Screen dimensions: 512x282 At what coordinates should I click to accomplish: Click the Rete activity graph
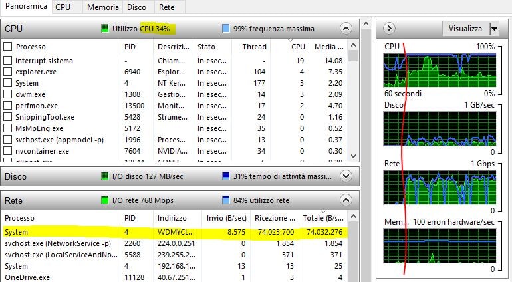pos(440,188)
